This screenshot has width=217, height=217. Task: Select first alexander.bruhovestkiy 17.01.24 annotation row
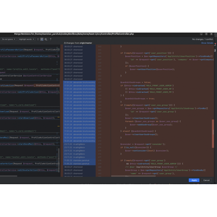pos(79,82)
